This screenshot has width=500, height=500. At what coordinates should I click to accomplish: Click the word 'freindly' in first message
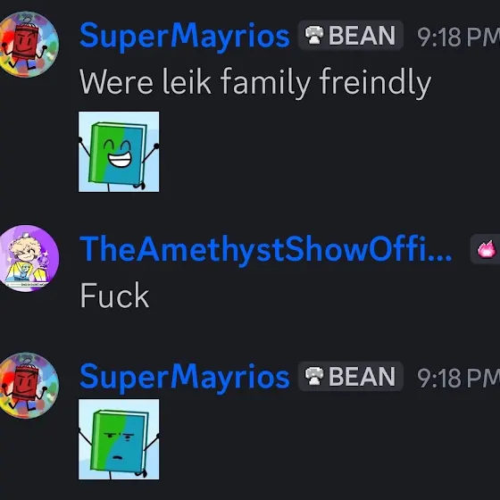click(375, 82)
